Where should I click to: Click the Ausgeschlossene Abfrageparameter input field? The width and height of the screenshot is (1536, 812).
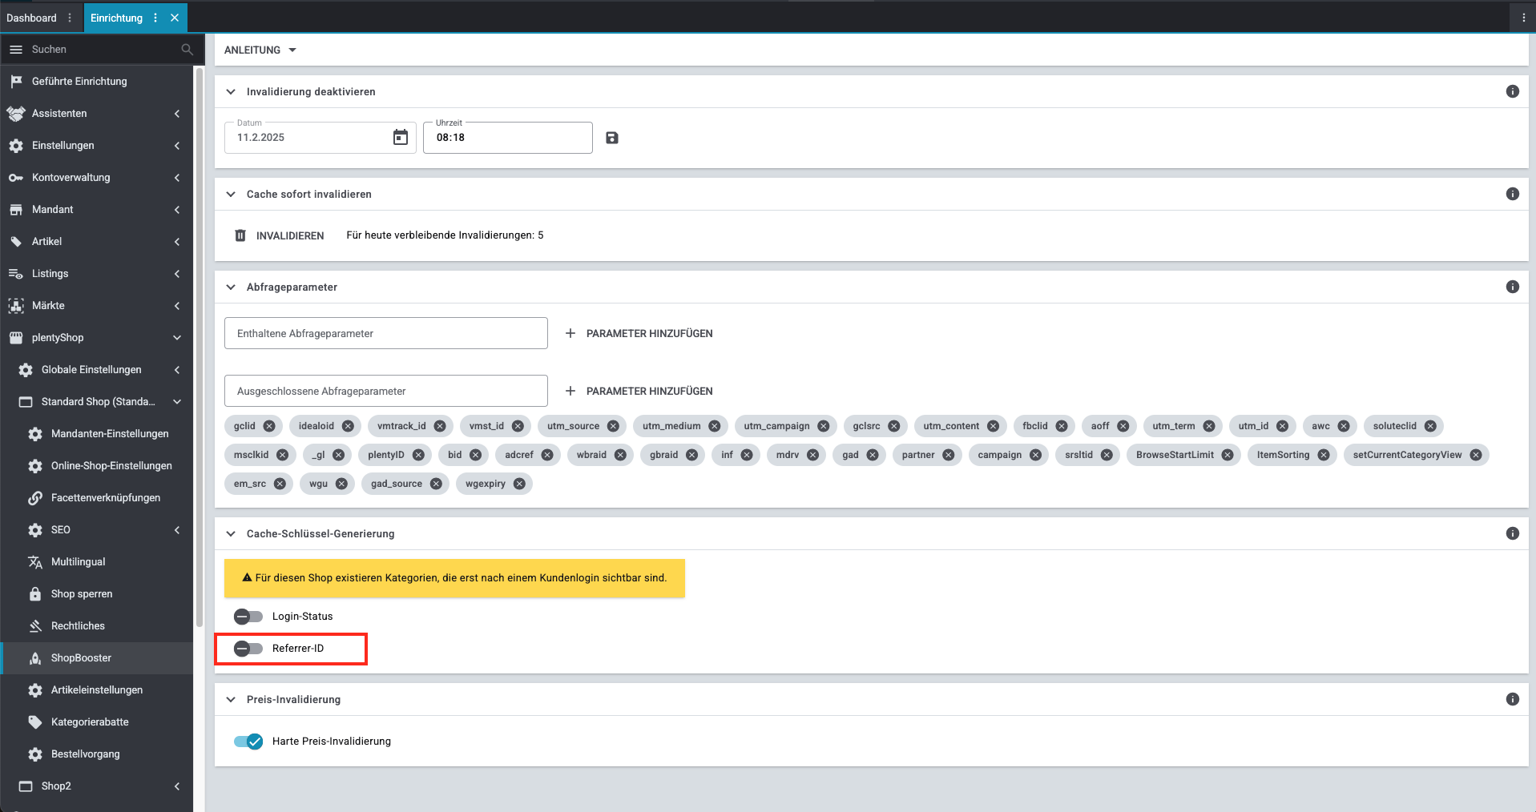pos(385,391)
